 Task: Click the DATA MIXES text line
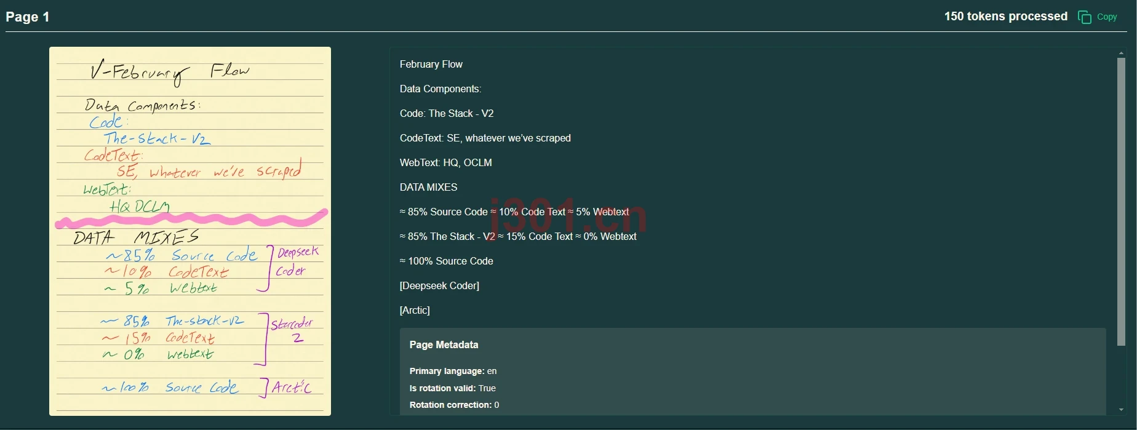tap(429, 188)
